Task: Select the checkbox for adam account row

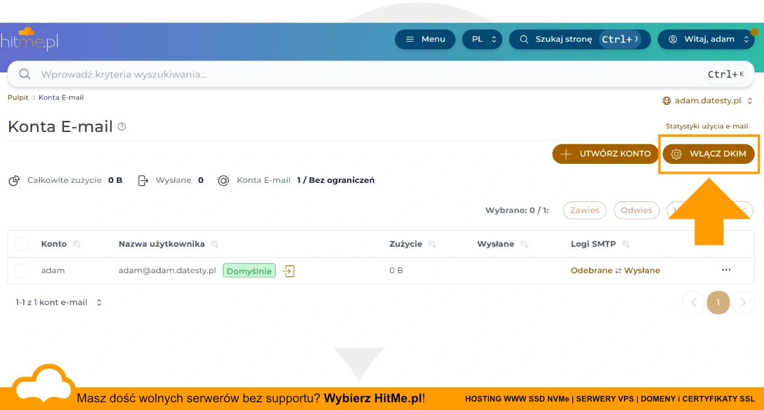Action: click(21, 271)
